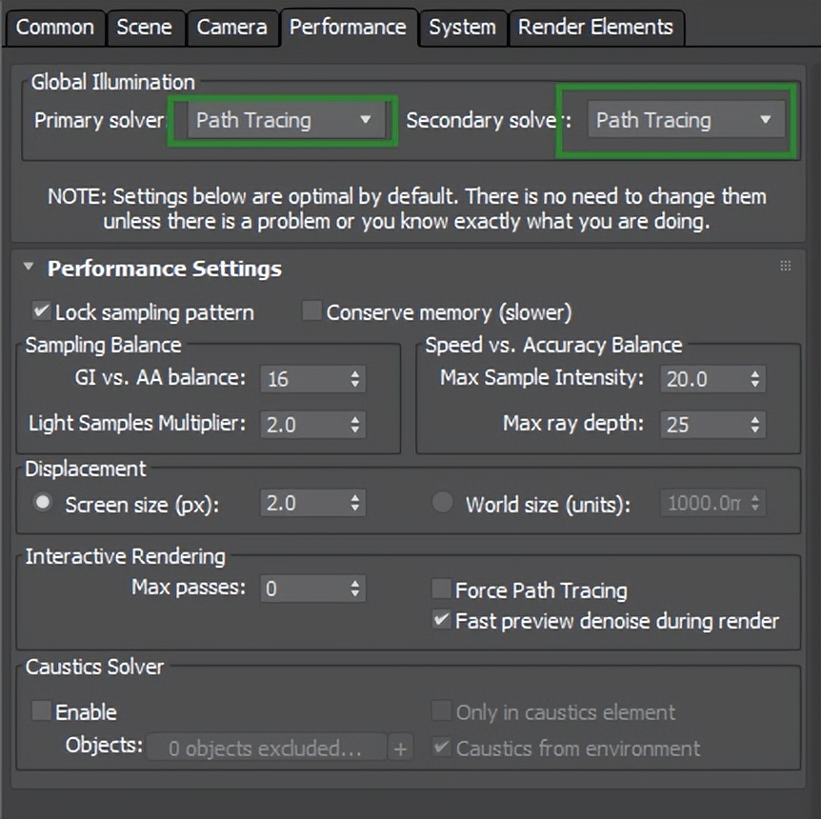
Task: Increase Max ray depth with the up arrow
Action: (x=757, y=418)
